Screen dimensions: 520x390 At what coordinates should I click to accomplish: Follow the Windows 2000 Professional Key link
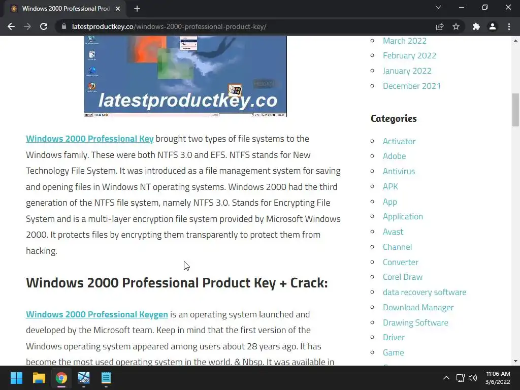[x=89, y=139]
